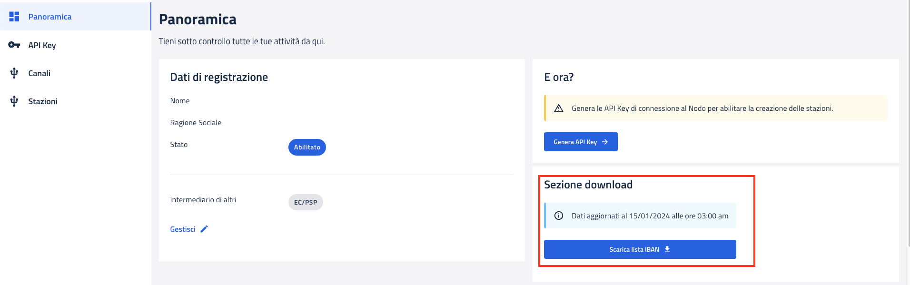Click the pencil icon beside Gestisci
Image resolution: width=910 pixels, height=285 pixels.
coord(204,229)
